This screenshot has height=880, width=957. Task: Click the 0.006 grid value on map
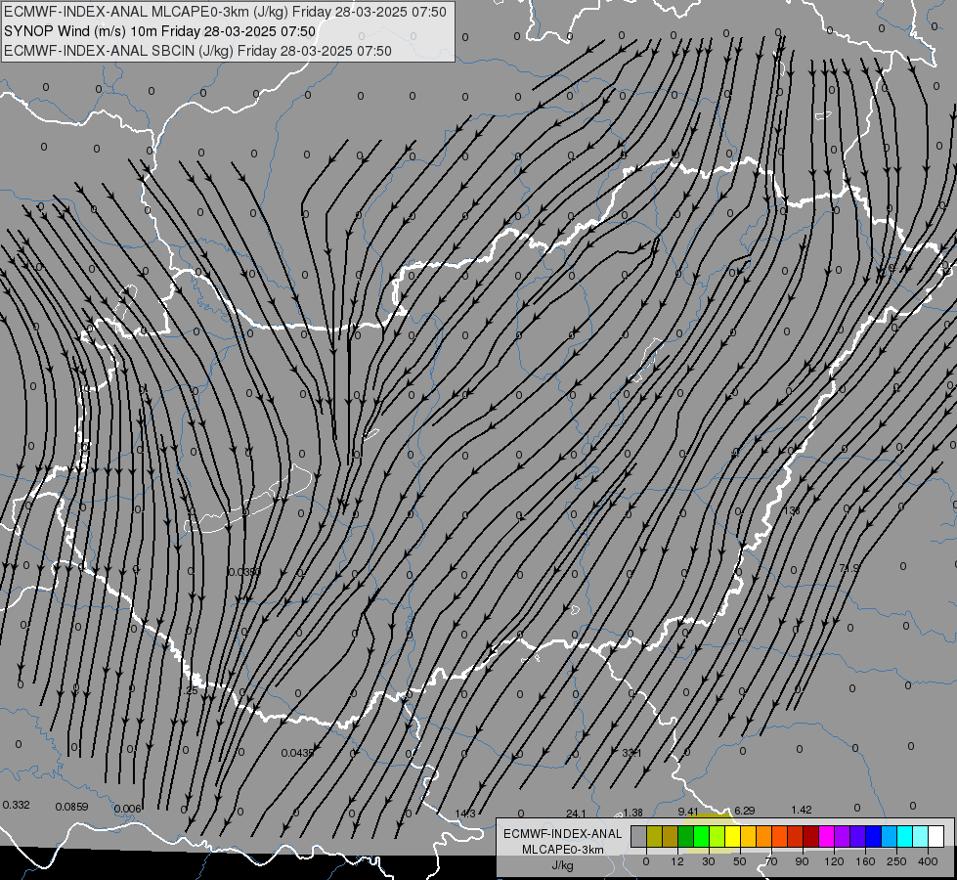[127, 809]
